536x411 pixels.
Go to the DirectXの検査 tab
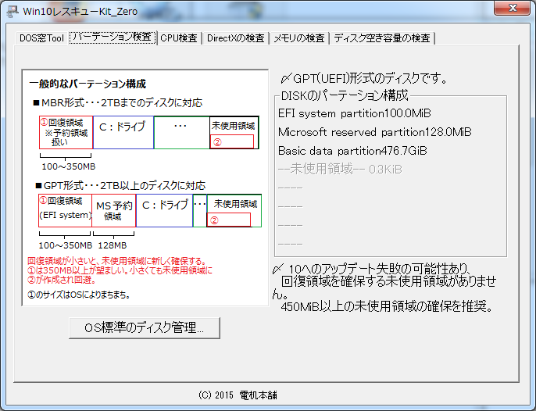235,38
